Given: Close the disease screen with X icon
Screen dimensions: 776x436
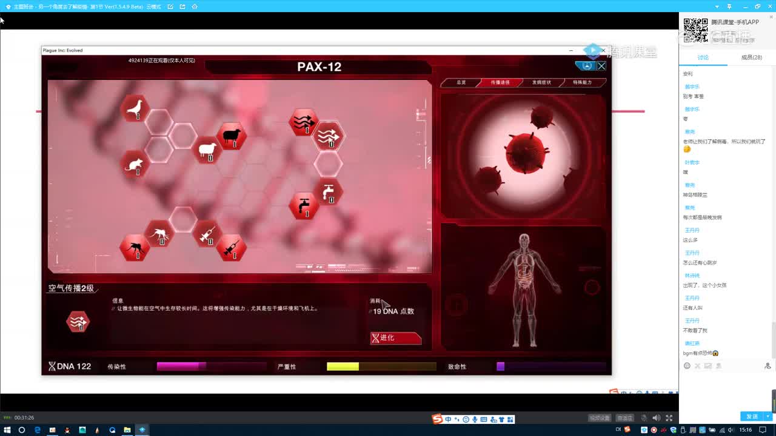Looking at the screenshot, I should [601, 66].
